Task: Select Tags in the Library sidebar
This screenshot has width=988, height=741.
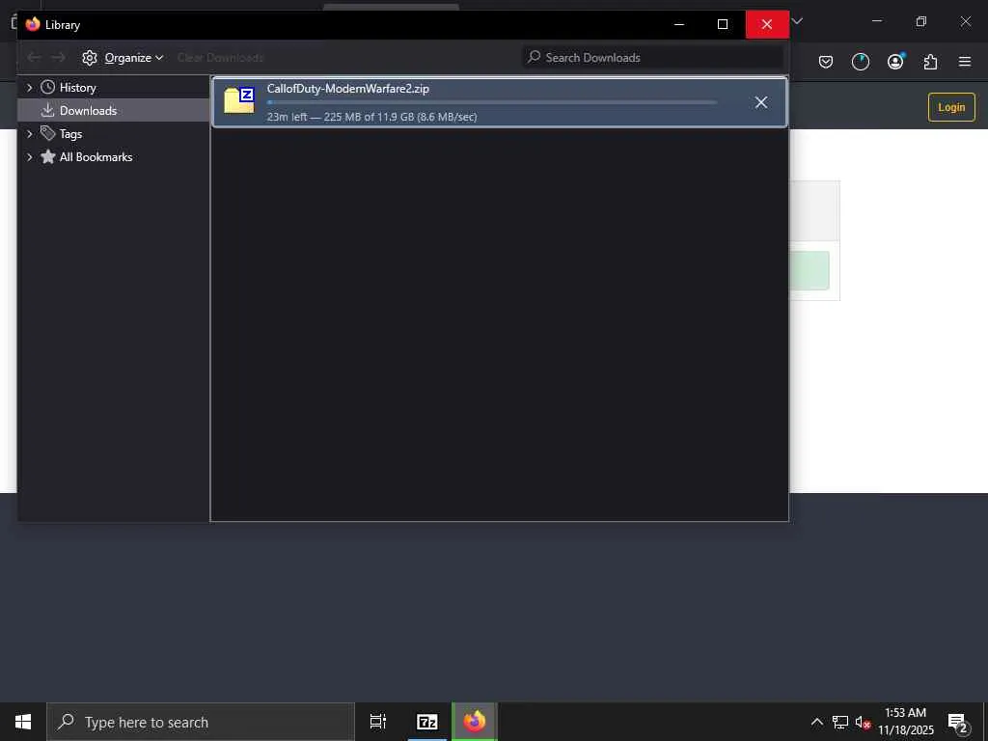Action: [70, 133]
